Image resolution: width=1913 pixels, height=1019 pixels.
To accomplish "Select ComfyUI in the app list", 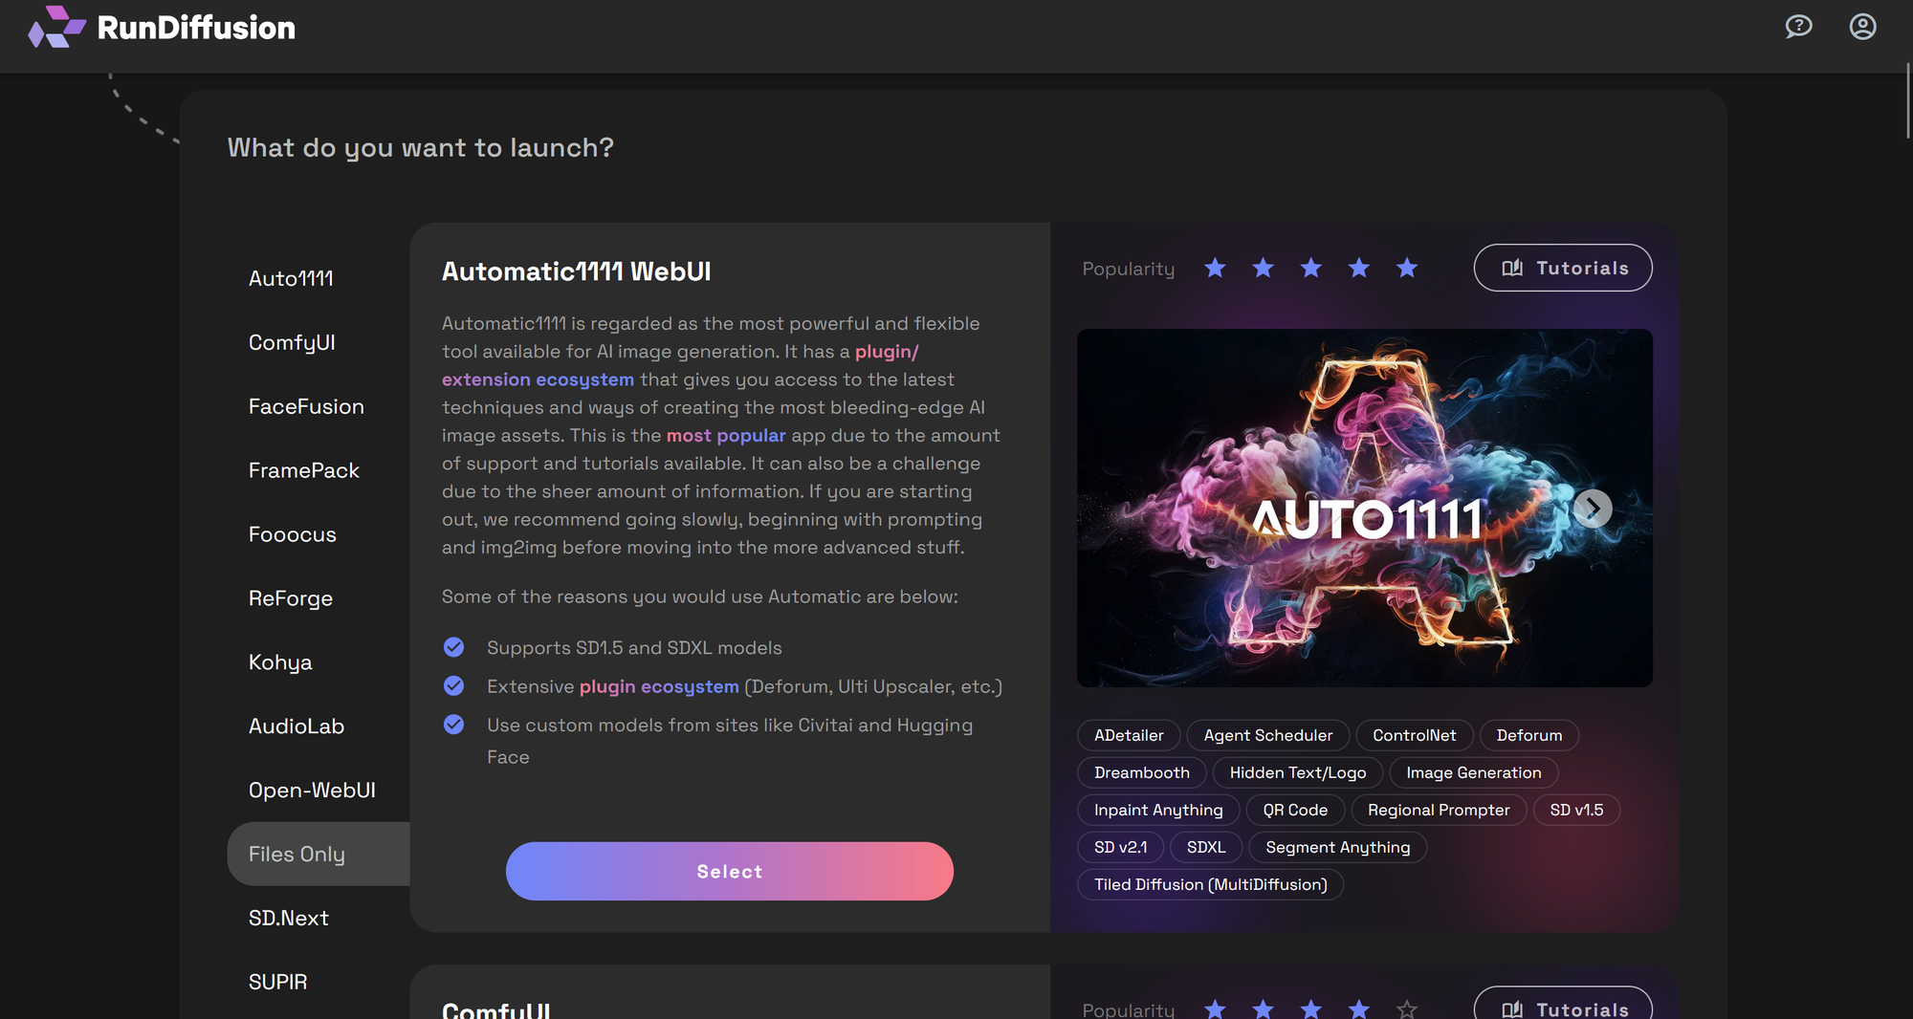I will (292, 342).
